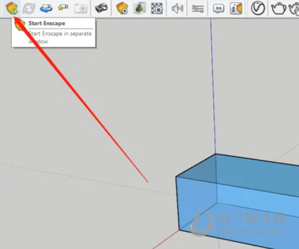Image resolution: width=299 pixels, height=249 pixels.
Task: Click the Start Enscape tooltip title
Action: [x=47, y=23]
